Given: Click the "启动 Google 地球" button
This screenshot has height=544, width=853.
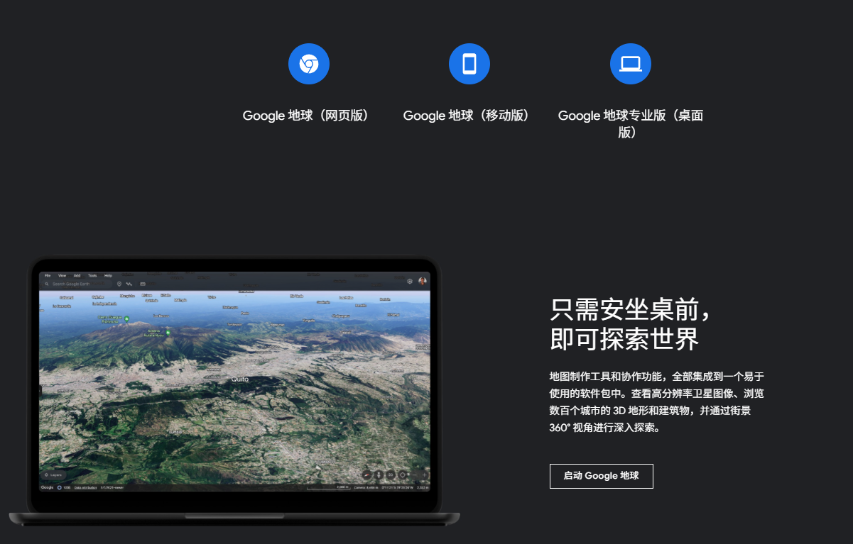Looking at the screenshot, I should [x=602, y=476].
